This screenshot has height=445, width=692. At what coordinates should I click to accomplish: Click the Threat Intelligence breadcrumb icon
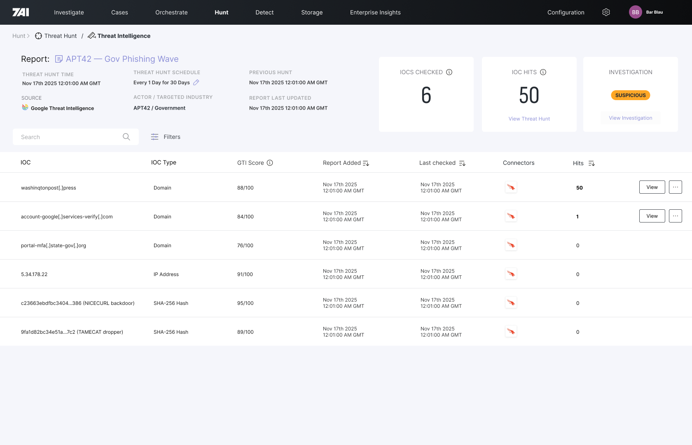91,35
